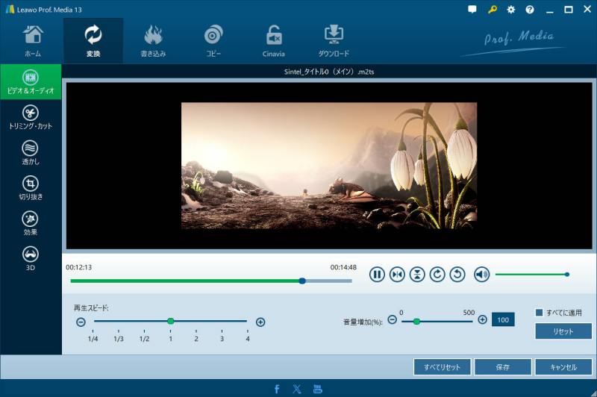This screenshot has height=397, width=597.
Task: Switch to トリミング・カット (Trim) tab
Action: (31, 118)
